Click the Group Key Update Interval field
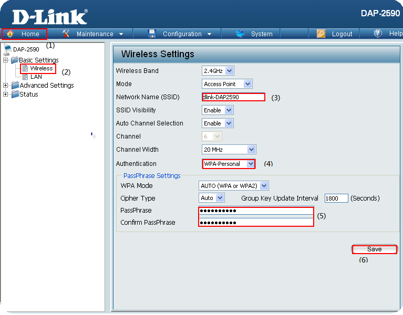Viewport: 403px width, 315px height. 336,198
